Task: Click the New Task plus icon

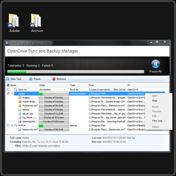Action: coord(8,79)
